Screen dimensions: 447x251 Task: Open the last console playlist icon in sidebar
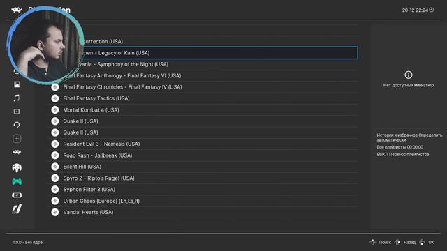(x=17, y=209)
